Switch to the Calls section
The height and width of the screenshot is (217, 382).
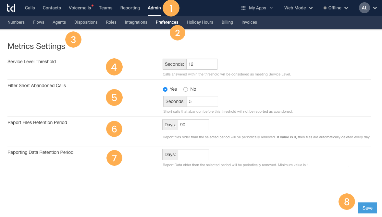click(30, 7)
